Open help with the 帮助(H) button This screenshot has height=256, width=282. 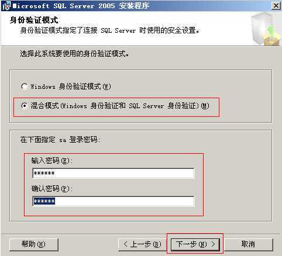pos(34,244)
